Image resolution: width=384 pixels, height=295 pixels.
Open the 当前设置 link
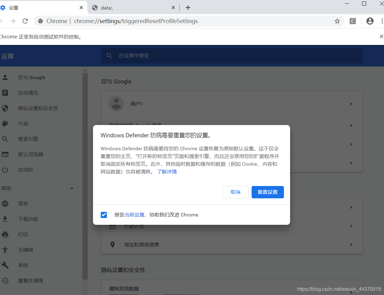point(135,215)
